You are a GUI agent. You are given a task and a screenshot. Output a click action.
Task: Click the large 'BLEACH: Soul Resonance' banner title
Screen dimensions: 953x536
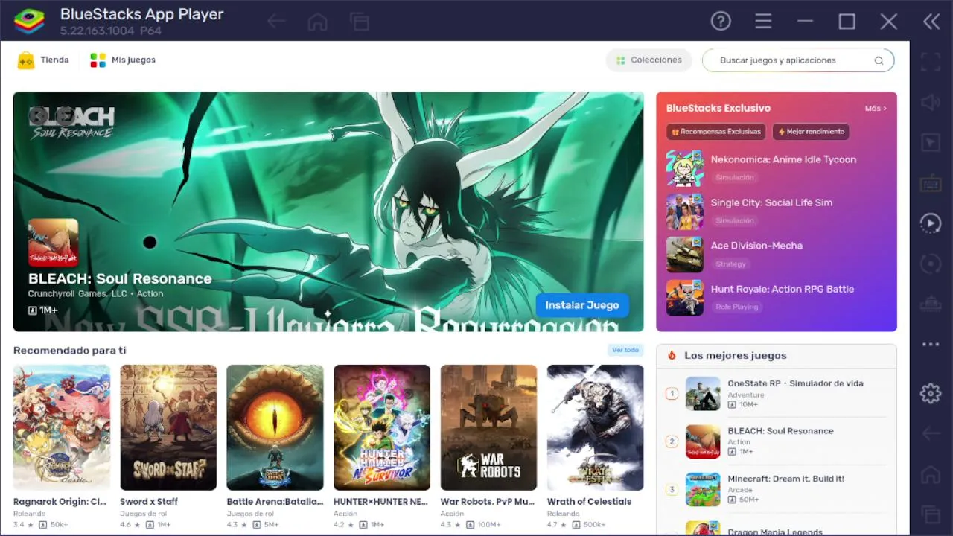tap(120, 279)
